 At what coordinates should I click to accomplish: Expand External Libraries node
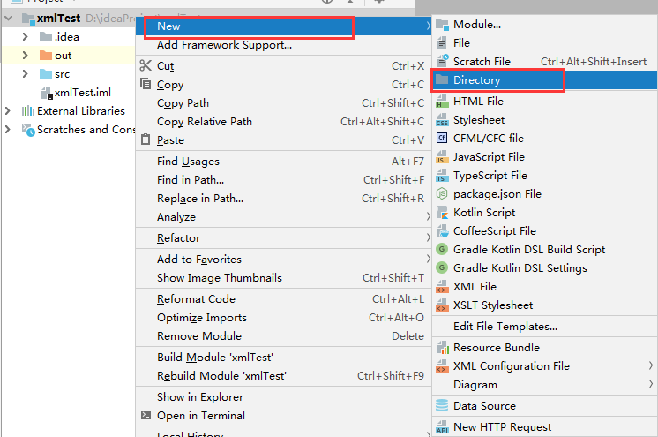tap(8, 111)
